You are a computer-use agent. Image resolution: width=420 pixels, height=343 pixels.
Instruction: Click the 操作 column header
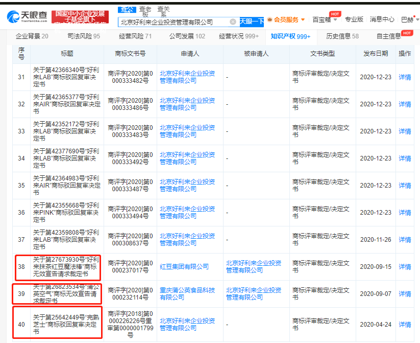pyautogui.click(x=405, y=54)
